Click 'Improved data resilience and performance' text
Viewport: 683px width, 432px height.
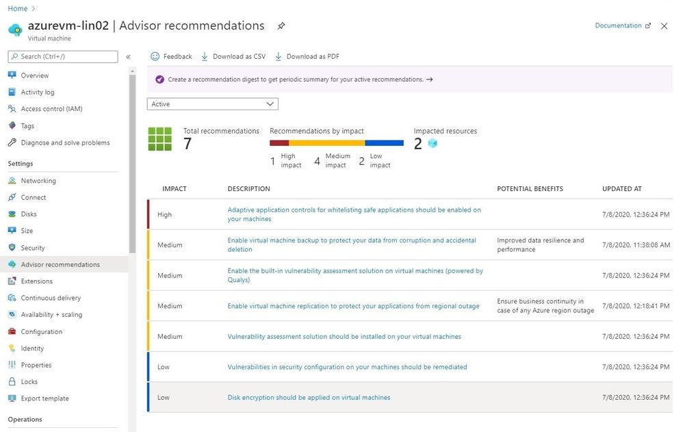(541, 244)
